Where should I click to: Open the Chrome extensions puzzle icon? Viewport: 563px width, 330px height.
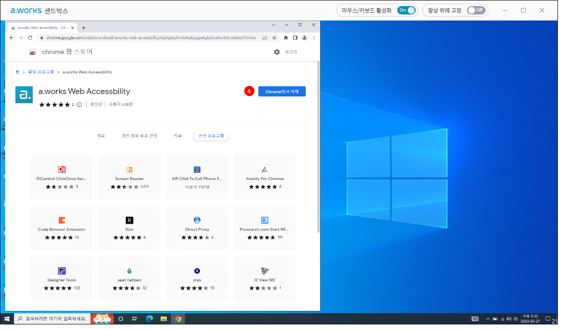point(286,38)
